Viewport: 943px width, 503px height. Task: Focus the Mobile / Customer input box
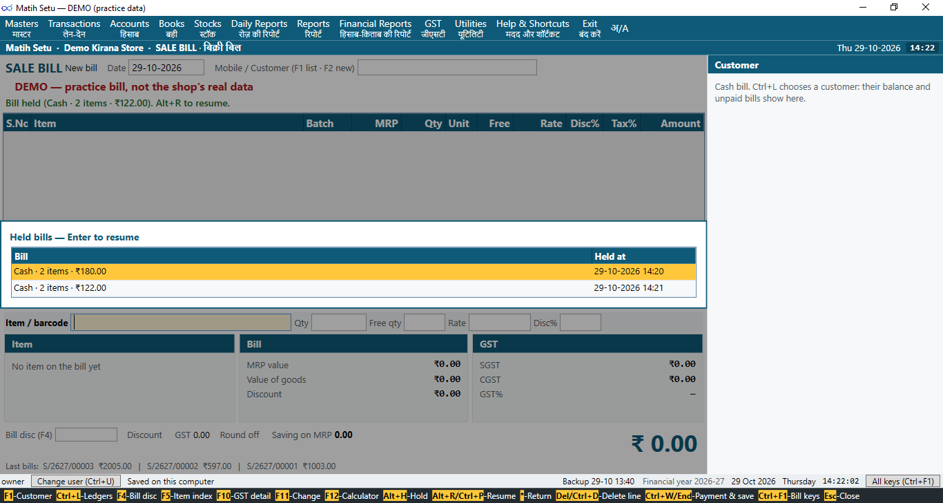(x=447, y=68)
